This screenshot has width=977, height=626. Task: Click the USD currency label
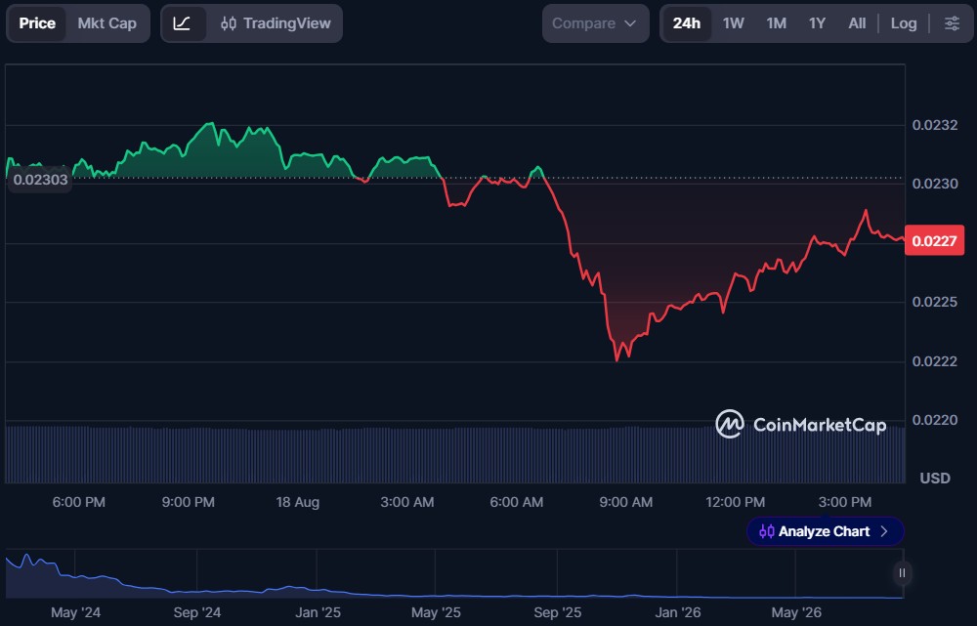pos(935,478)
